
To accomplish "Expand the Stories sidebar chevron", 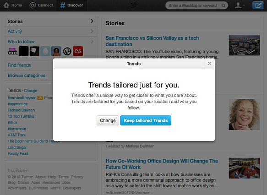I will [x=92, y=21].
